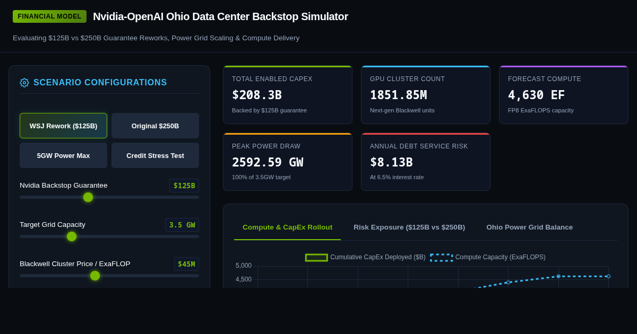Click the FINANCIAL MODEL badge
This screenshot has height=334, width=637.
(x=49, y=16)
